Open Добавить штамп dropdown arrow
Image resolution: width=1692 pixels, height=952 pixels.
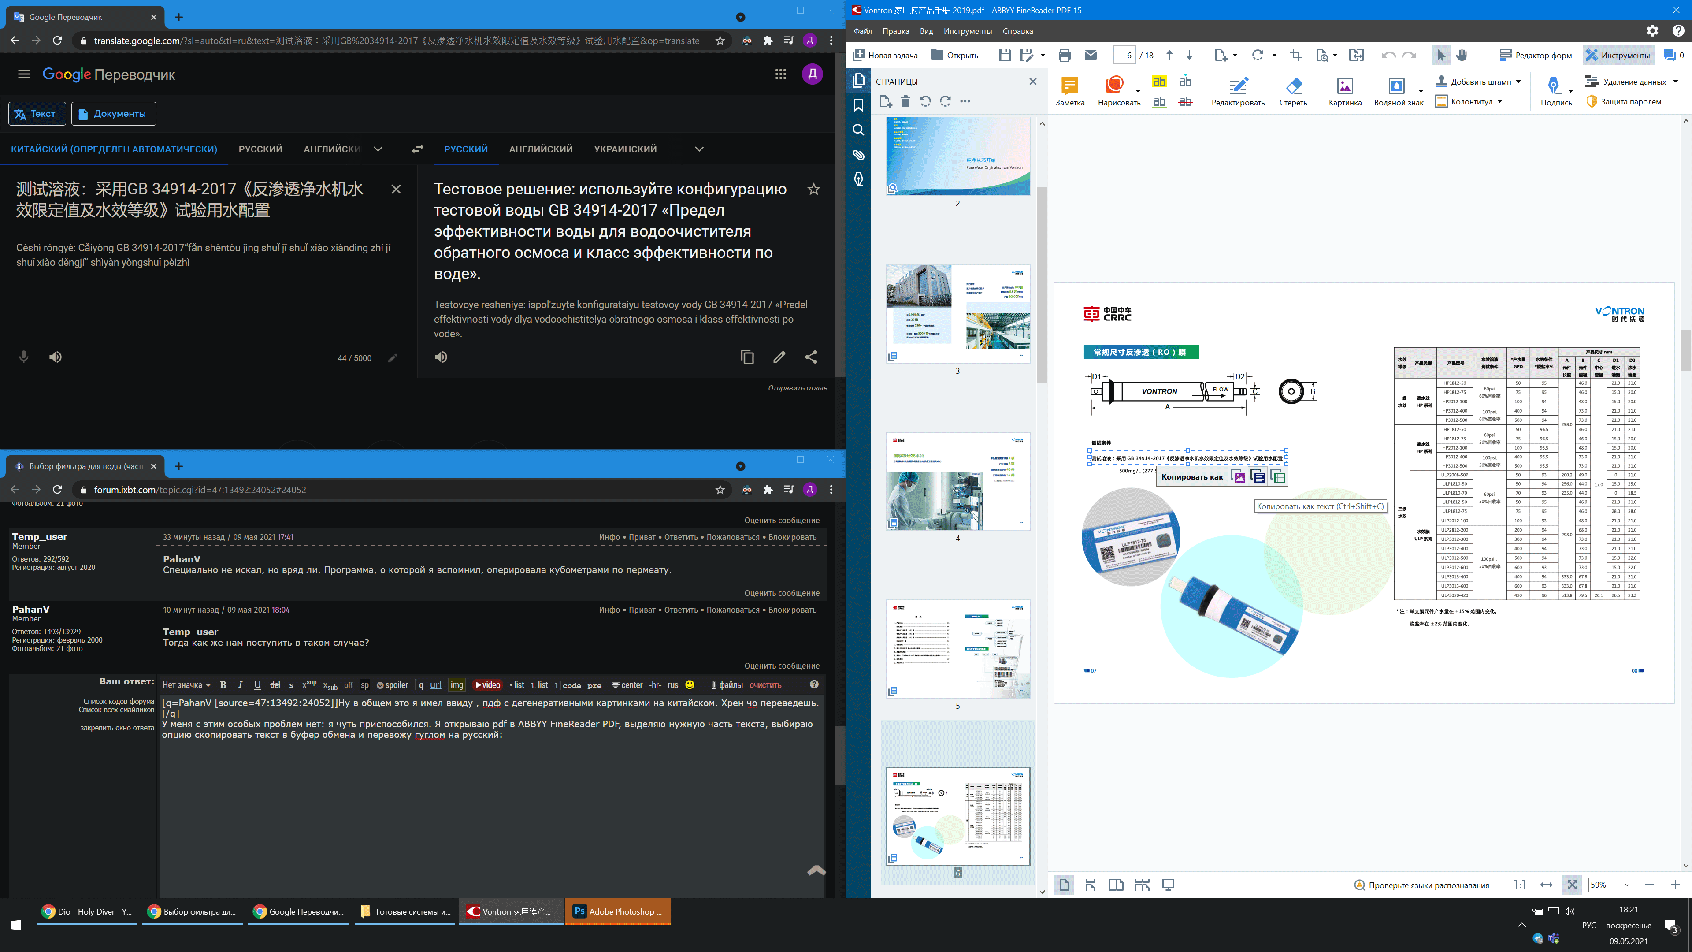coord(1518,82)
